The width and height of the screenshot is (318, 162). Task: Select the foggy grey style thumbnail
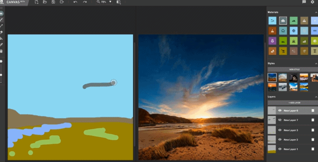[x=283, y=87]
